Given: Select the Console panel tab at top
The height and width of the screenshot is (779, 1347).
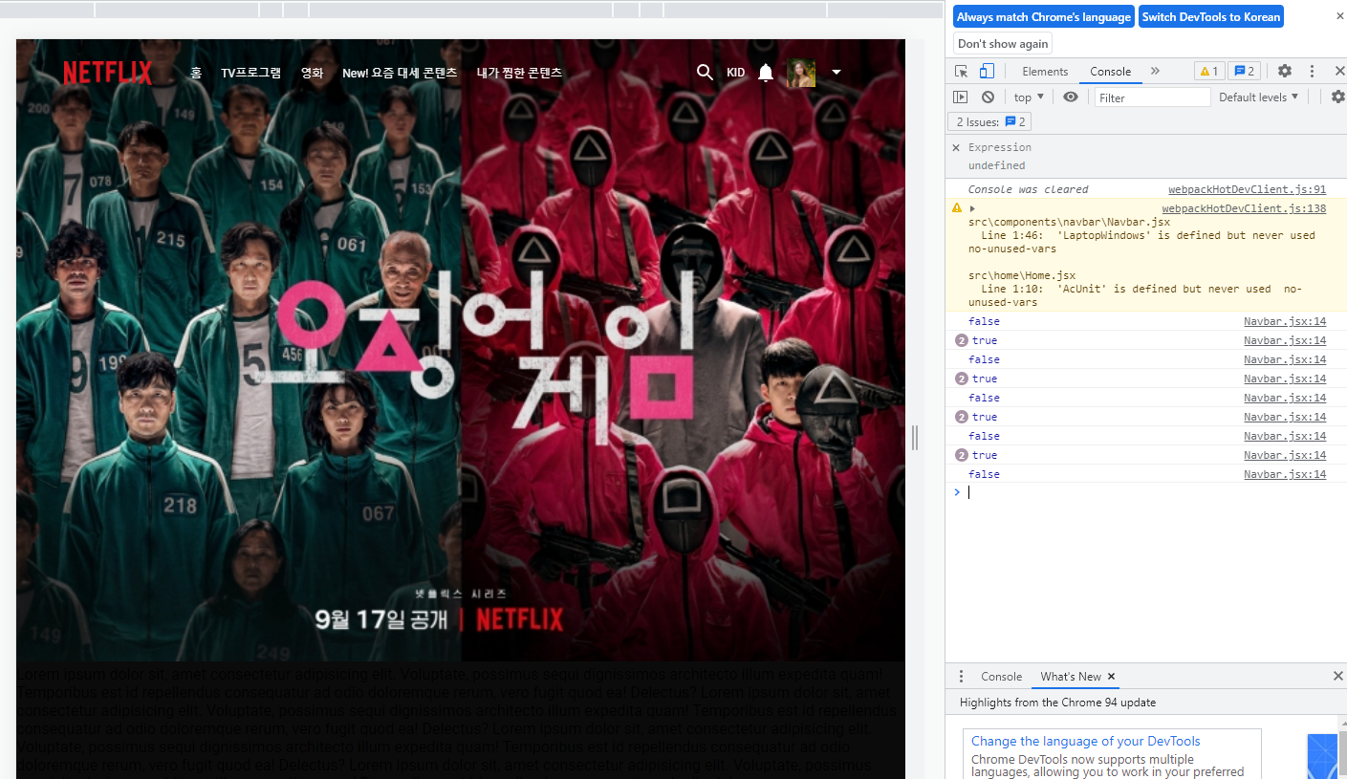Looking at the screenshot, I should (1110, 72).
